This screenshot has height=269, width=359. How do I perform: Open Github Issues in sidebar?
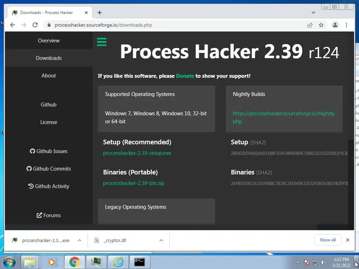[x=49, y=151]
